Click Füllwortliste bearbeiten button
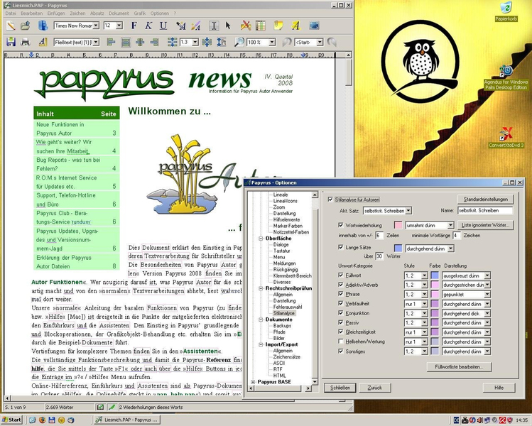This screenshot has height=426, width=532. tap(459, 366)
